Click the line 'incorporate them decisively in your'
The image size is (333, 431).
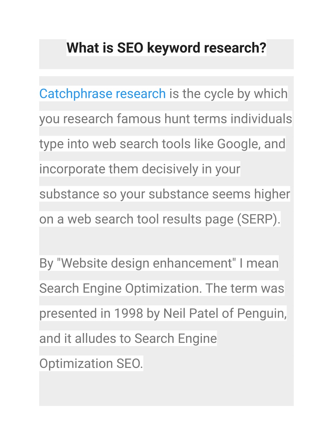point(140,169)
